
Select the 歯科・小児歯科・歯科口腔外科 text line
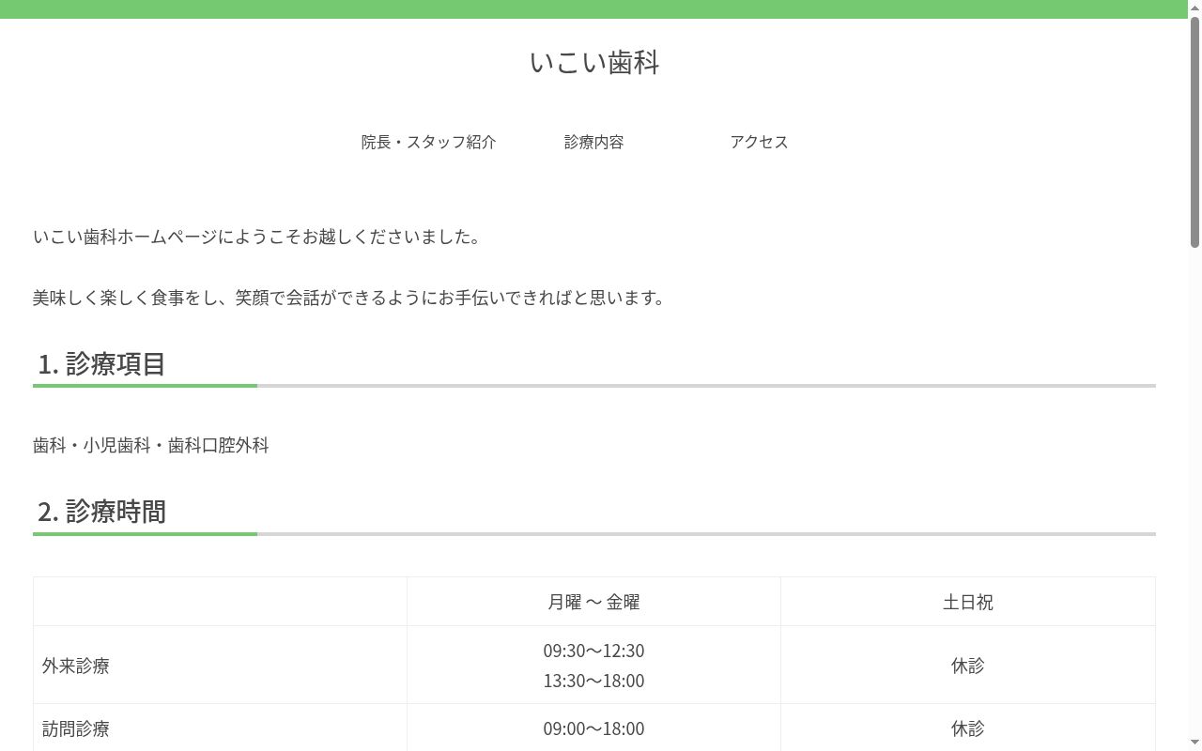(151, 445)
